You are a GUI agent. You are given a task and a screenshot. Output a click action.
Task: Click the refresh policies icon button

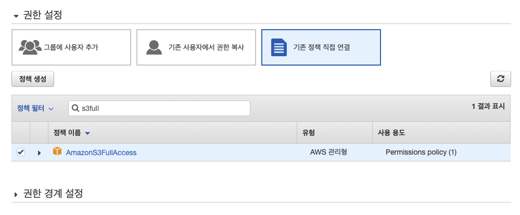(x=500, y=79)
